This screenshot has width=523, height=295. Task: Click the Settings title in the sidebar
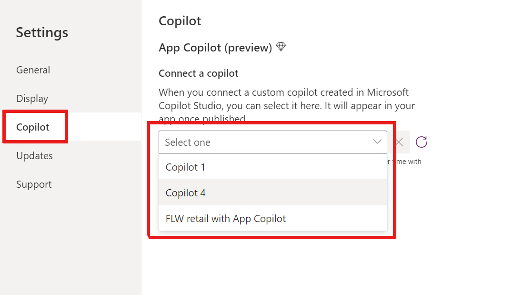42,32
